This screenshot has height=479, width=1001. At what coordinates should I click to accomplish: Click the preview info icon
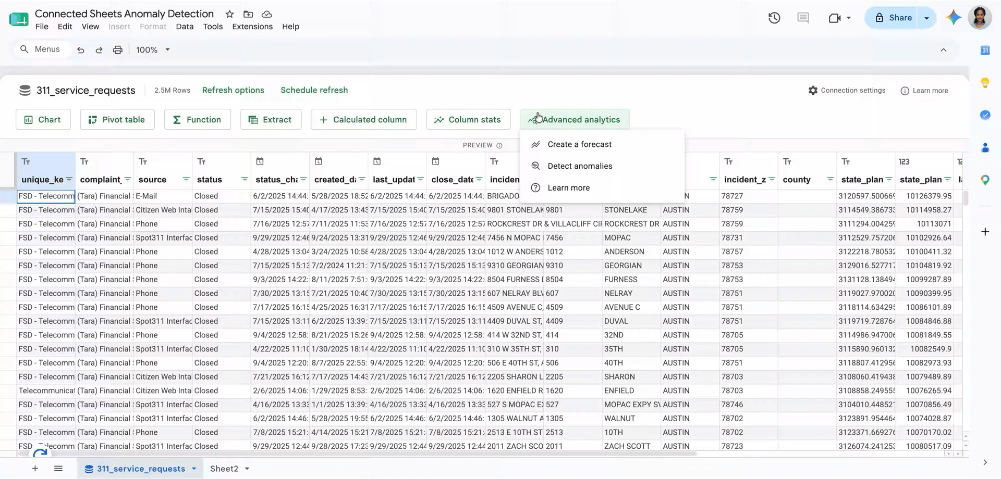click(x=499, y=145)
